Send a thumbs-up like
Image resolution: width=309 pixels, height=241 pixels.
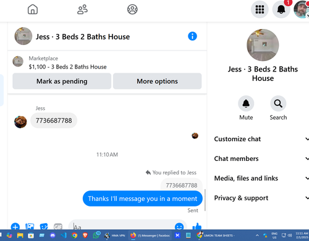pos(197,226)
